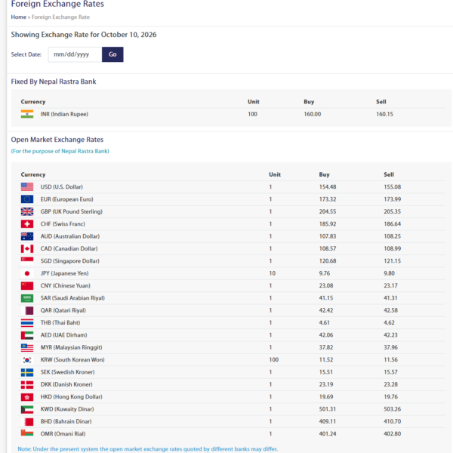Click the Hong Kong Dollar flag icon
Screen dimensions: 453x453
(x=27, y=396)
